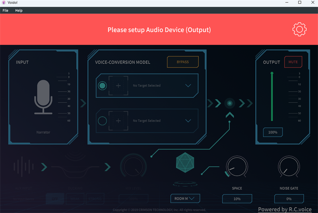Click the microphone input icon
This screenshot has height=213, width=318.
43,97
